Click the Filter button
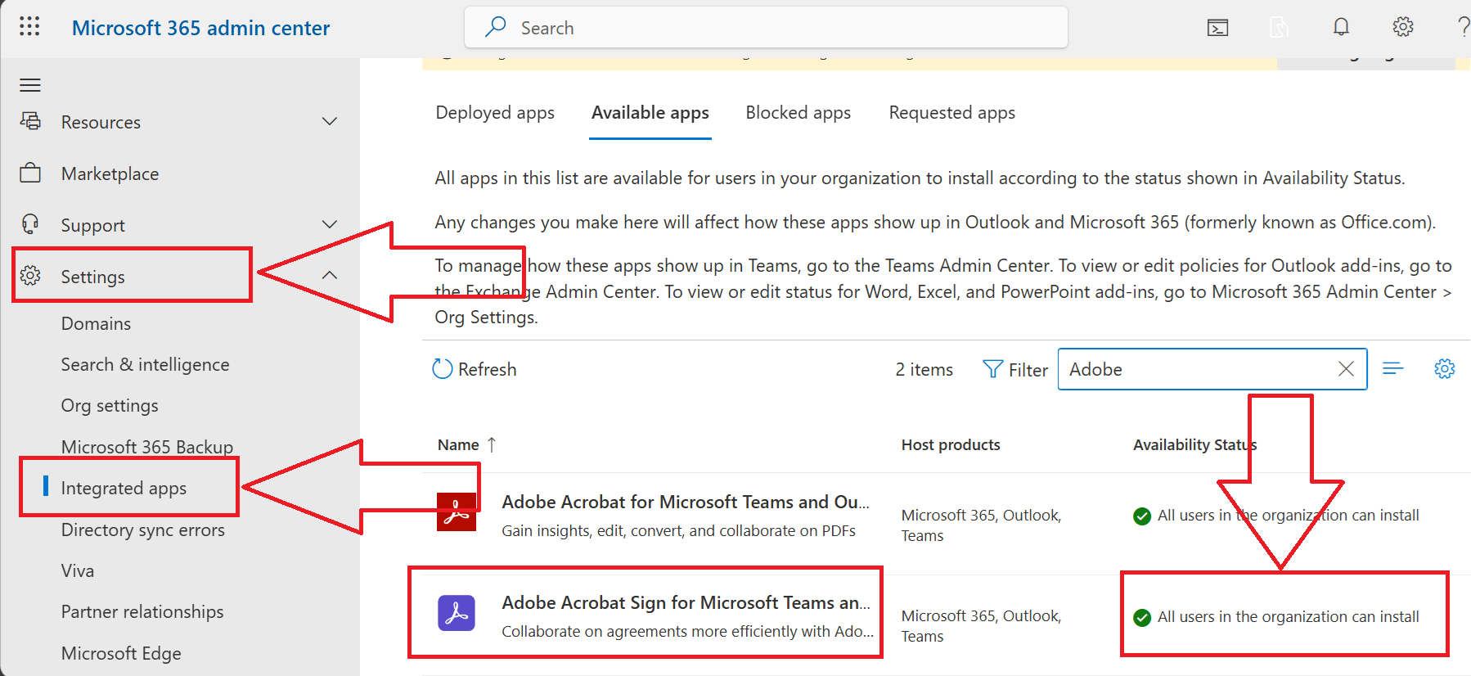Image resolution: width=1471 pixels, height=676 pixels. (x=1015, y=370)
